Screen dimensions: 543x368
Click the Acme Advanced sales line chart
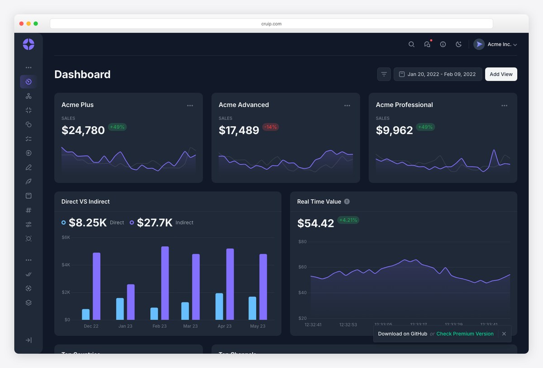pos(286,162)
